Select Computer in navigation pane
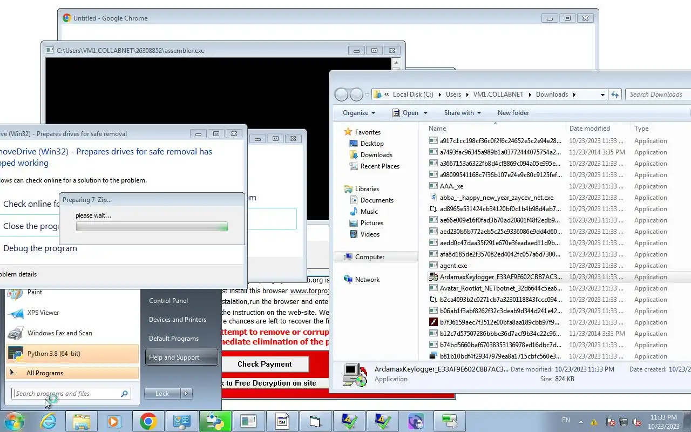The height and width of the screenshot is (432, 691). 370,257
